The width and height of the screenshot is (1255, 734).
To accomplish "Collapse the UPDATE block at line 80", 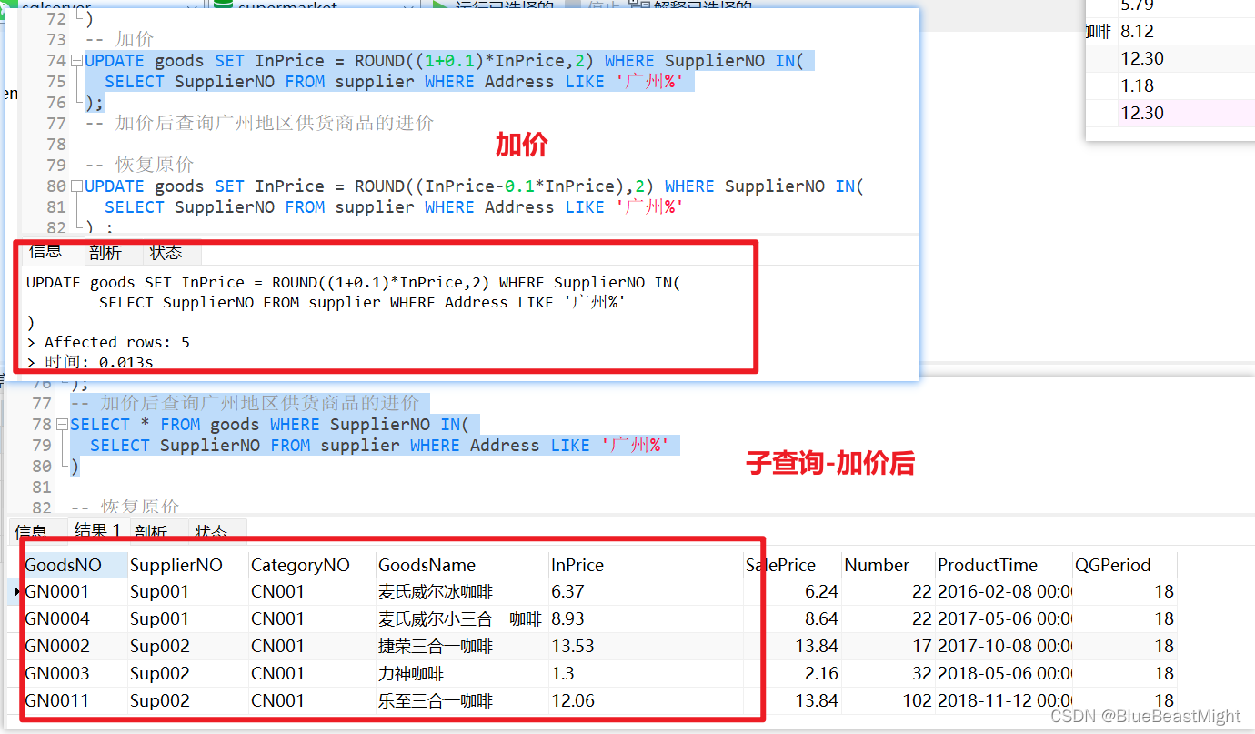I will click(x=76, y=186).
